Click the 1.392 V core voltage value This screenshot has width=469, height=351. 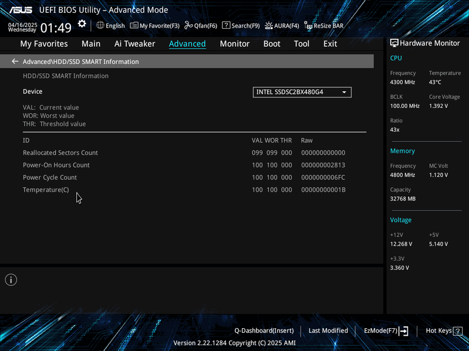438,106
